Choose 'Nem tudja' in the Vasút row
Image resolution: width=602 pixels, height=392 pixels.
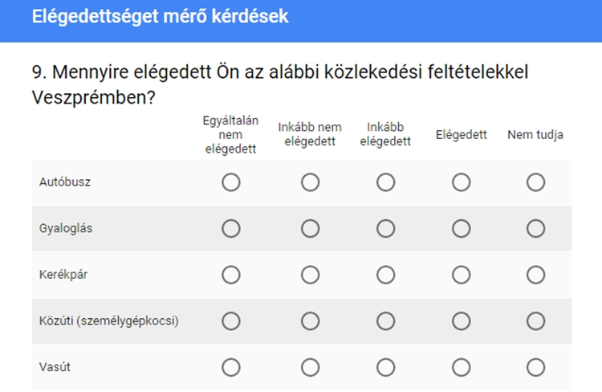click(535, 368)
